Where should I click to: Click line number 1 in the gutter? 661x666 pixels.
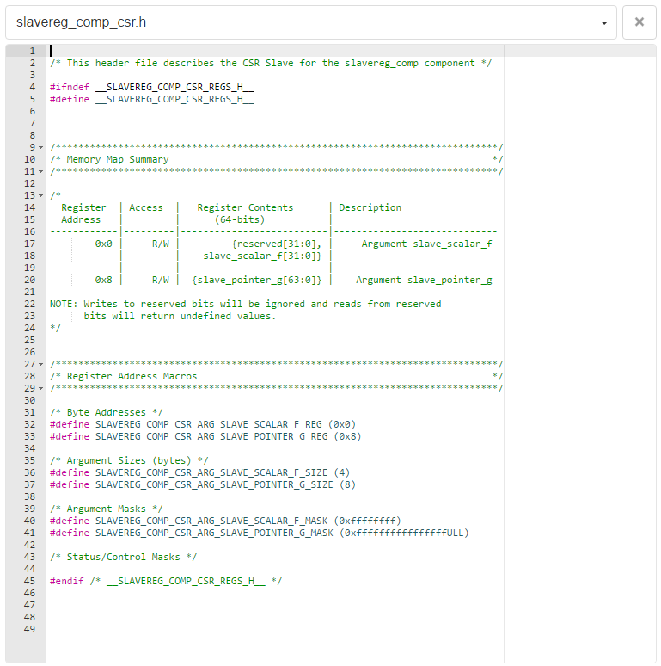tap(31, 51)
